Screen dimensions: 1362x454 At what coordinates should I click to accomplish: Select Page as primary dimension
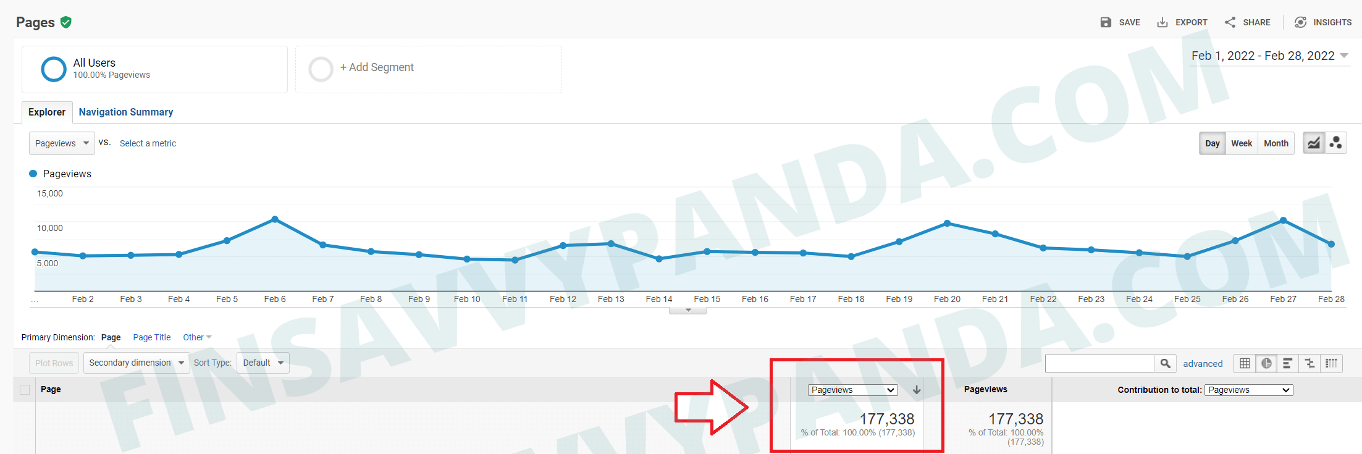click(111, 337)
